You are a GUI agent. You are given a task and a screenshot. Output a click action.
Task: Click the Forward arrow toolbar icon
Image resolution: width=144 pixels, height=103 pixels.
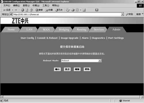(16, 10)
